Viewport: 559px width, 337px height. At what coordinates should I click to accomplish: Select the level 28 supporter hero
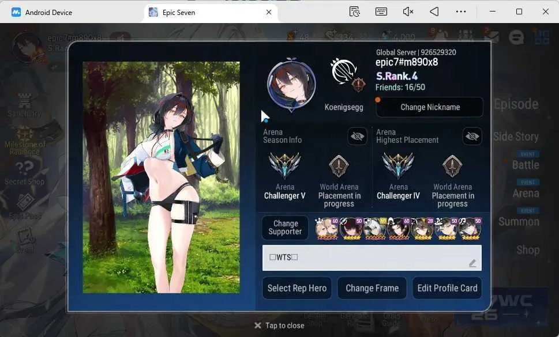point(422,228)
